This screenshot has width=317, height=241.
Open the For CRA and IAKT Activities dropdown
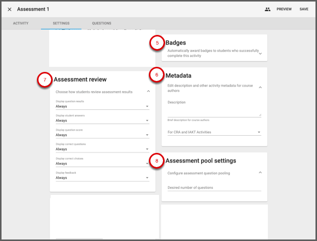coord(214,132)
